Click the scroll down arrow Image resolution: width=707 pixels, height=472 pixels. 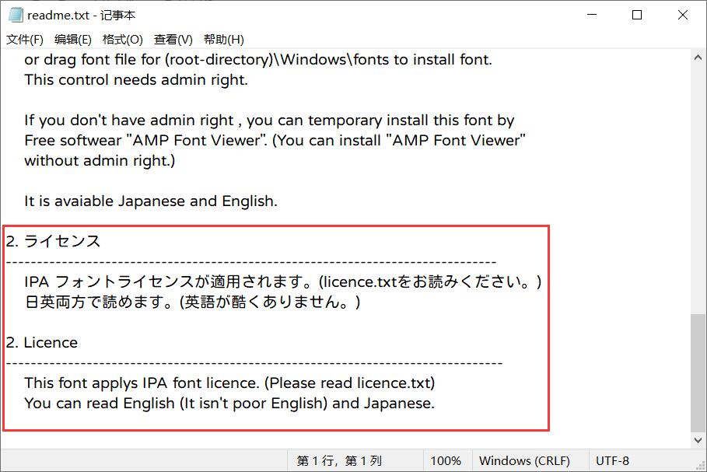pyautogui.click(x=698, y=440)
